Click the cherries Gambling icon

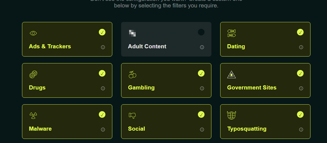[x=132, y=74]
